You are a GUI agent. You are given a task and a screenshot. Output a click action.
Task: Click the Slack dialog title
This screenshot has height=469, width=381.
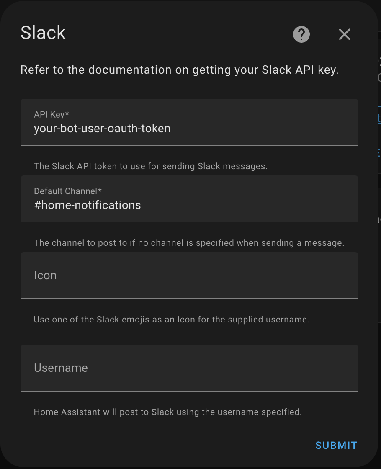(43, 33)
